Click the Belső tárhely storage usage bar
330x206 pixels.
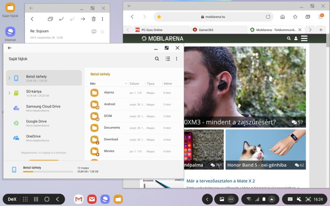point(48,172)
